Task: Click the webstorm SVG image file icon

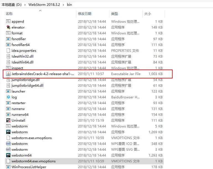Action: [x=8, y=149]
